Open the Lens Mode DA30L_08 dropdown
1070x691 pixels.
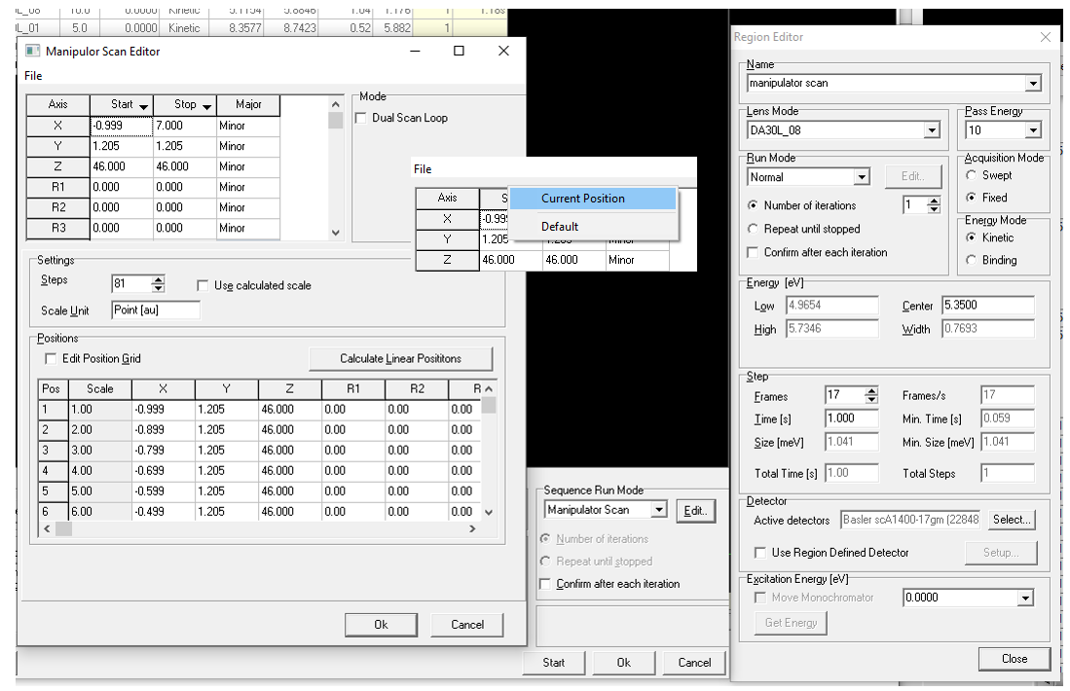pyautogui.click(x=932, y=130)
